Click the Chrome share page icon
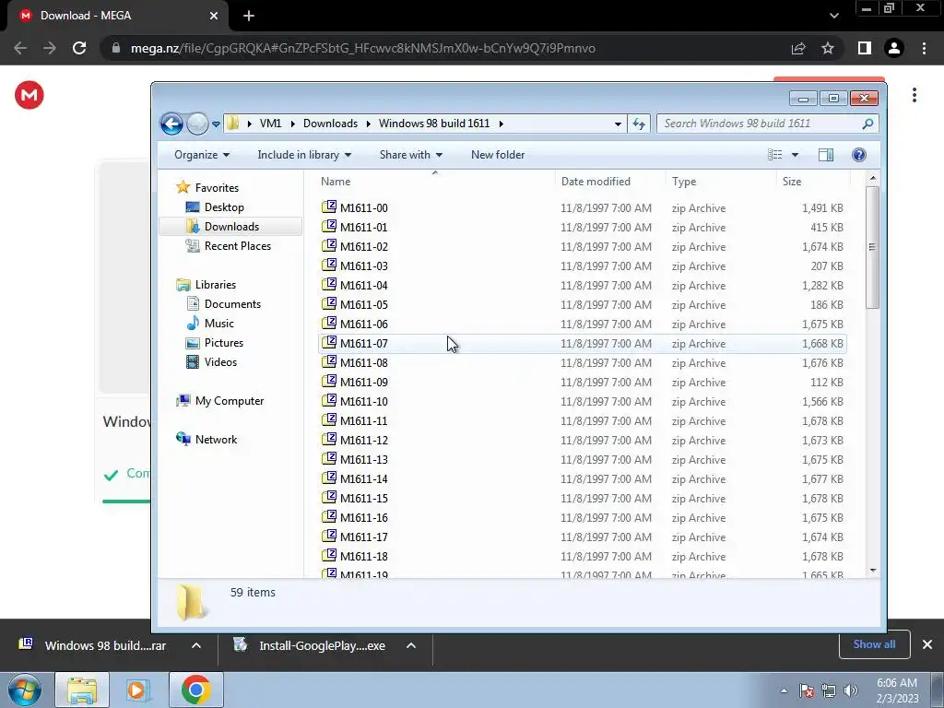944x708 pixels. 798,48
